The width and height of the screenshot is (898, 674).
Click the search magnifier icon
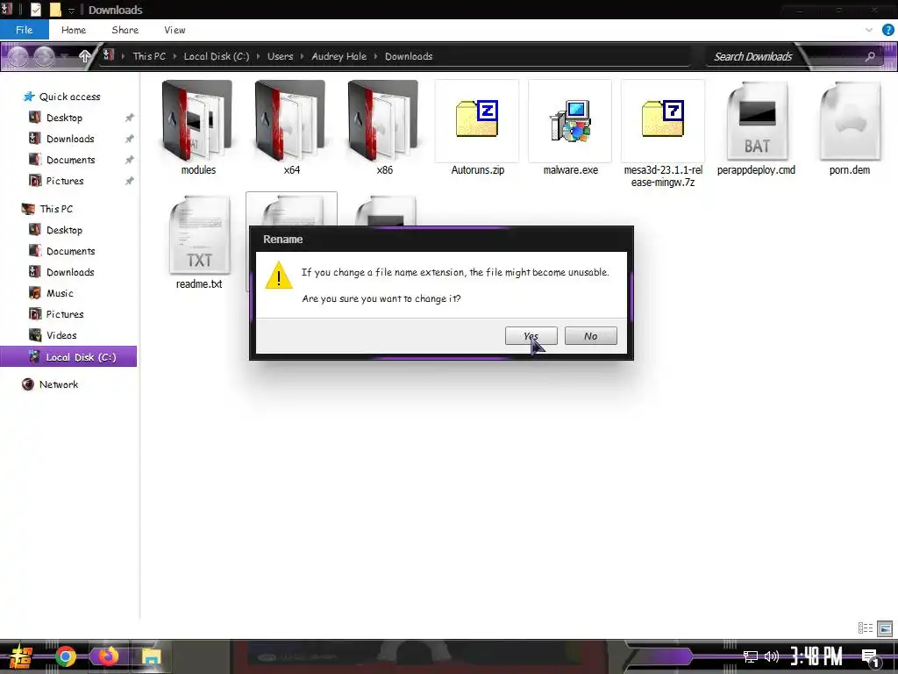coord(870,56)
